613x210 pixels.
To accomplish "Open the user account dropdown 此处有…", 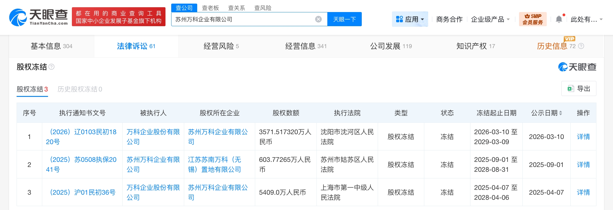I will (x=586, y=19).
